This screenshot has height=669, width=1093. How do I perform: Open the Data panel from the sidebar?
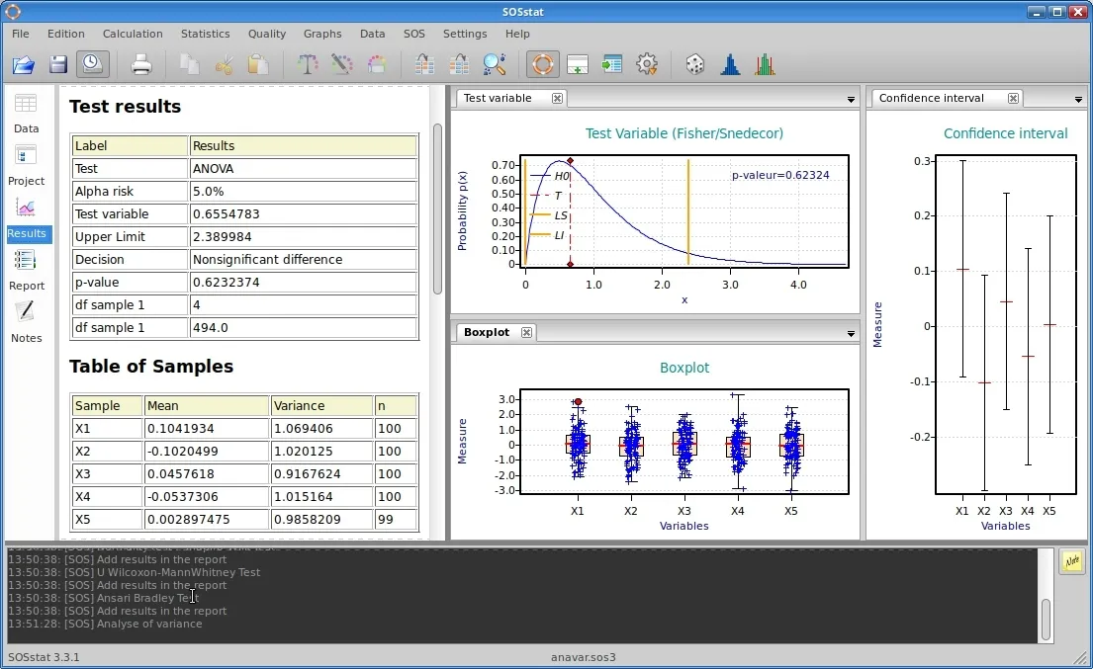tap(26, 112)
